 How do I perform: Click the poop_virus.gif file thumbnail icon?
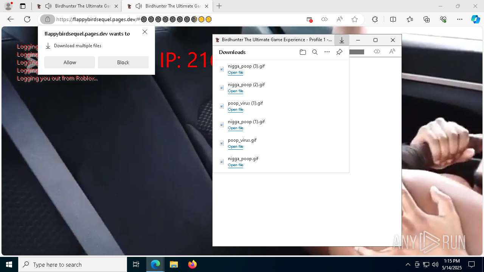pos(222,143)
